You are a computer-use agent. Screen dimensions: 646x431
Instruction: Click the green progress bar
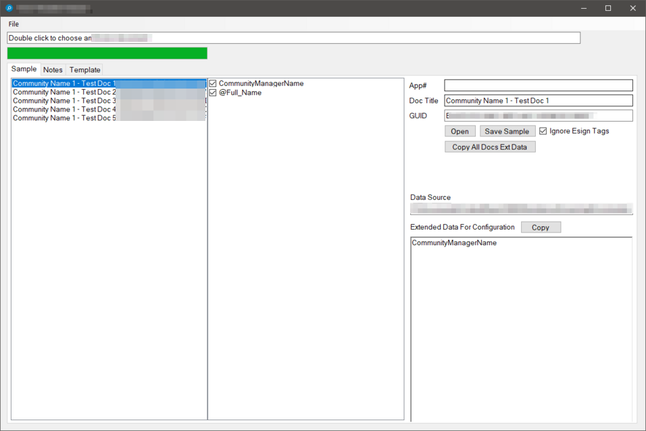(x=106, y=52)
